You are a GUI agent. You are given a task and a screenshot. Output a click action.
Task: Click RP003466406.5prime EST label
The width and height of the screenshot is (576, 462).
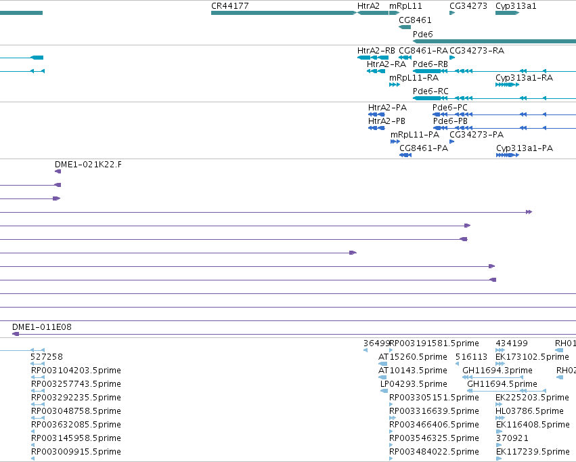coord(435,425)
